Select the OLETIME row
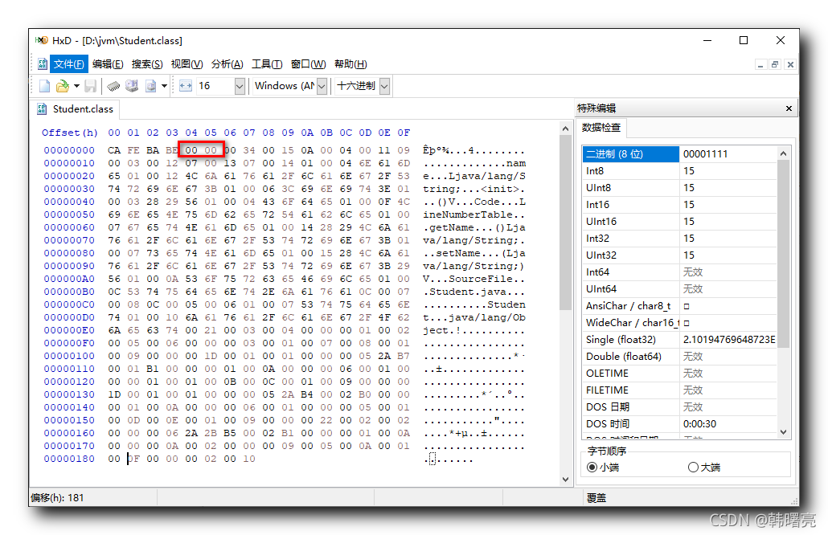The width and height of the screenshot is (828, 535). click(681, 374)
